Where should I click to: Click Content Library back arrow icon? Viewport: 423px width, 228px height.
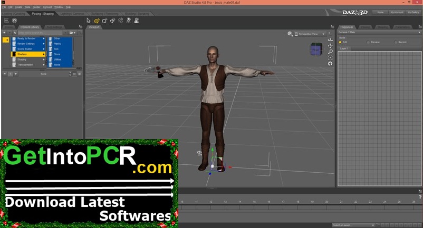click(5, 33)
